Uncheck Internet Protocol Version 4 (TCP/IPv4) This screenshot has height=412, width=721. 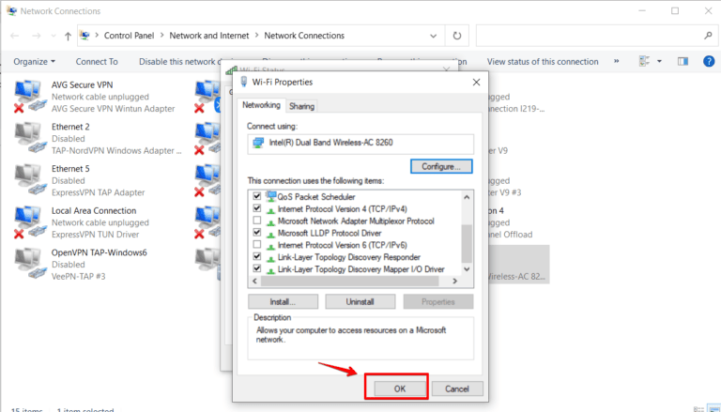tap(256, 208)
